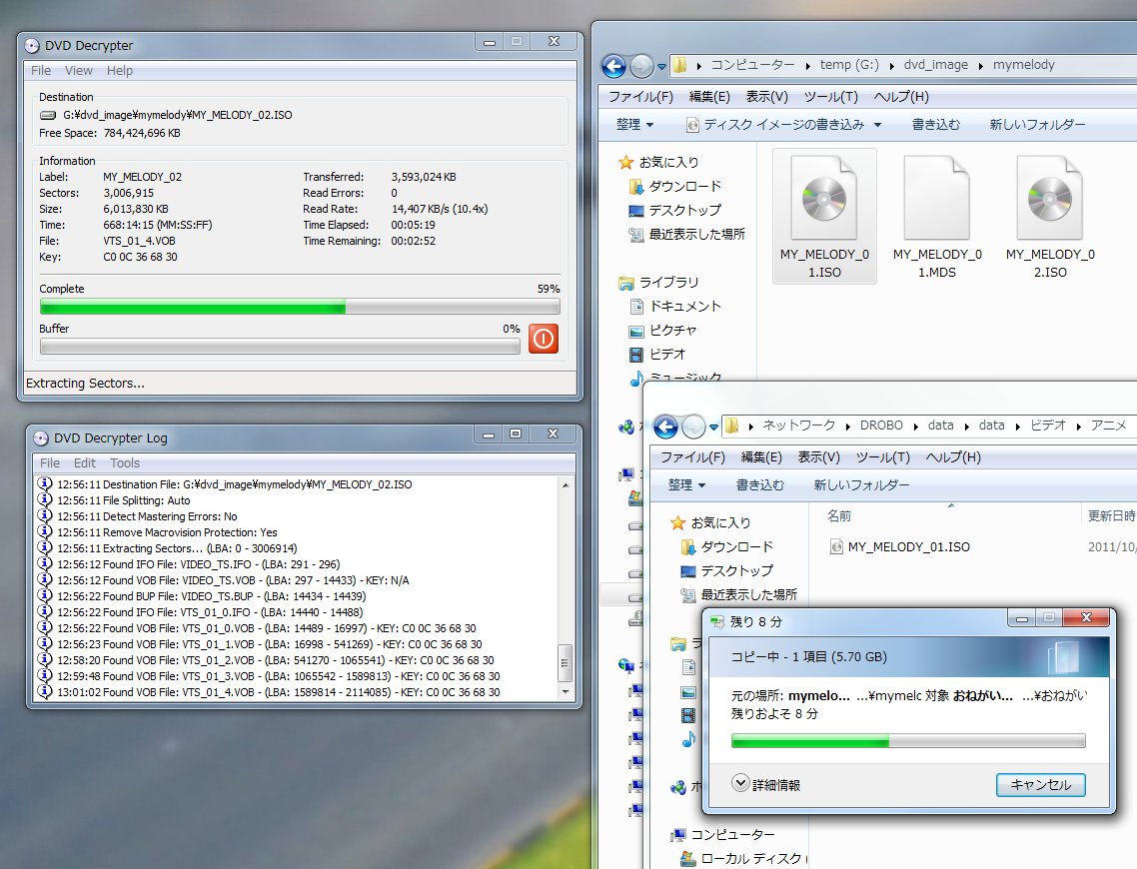Click 新しいフォルダー in the DROBO window

click(x=860, y=484)
